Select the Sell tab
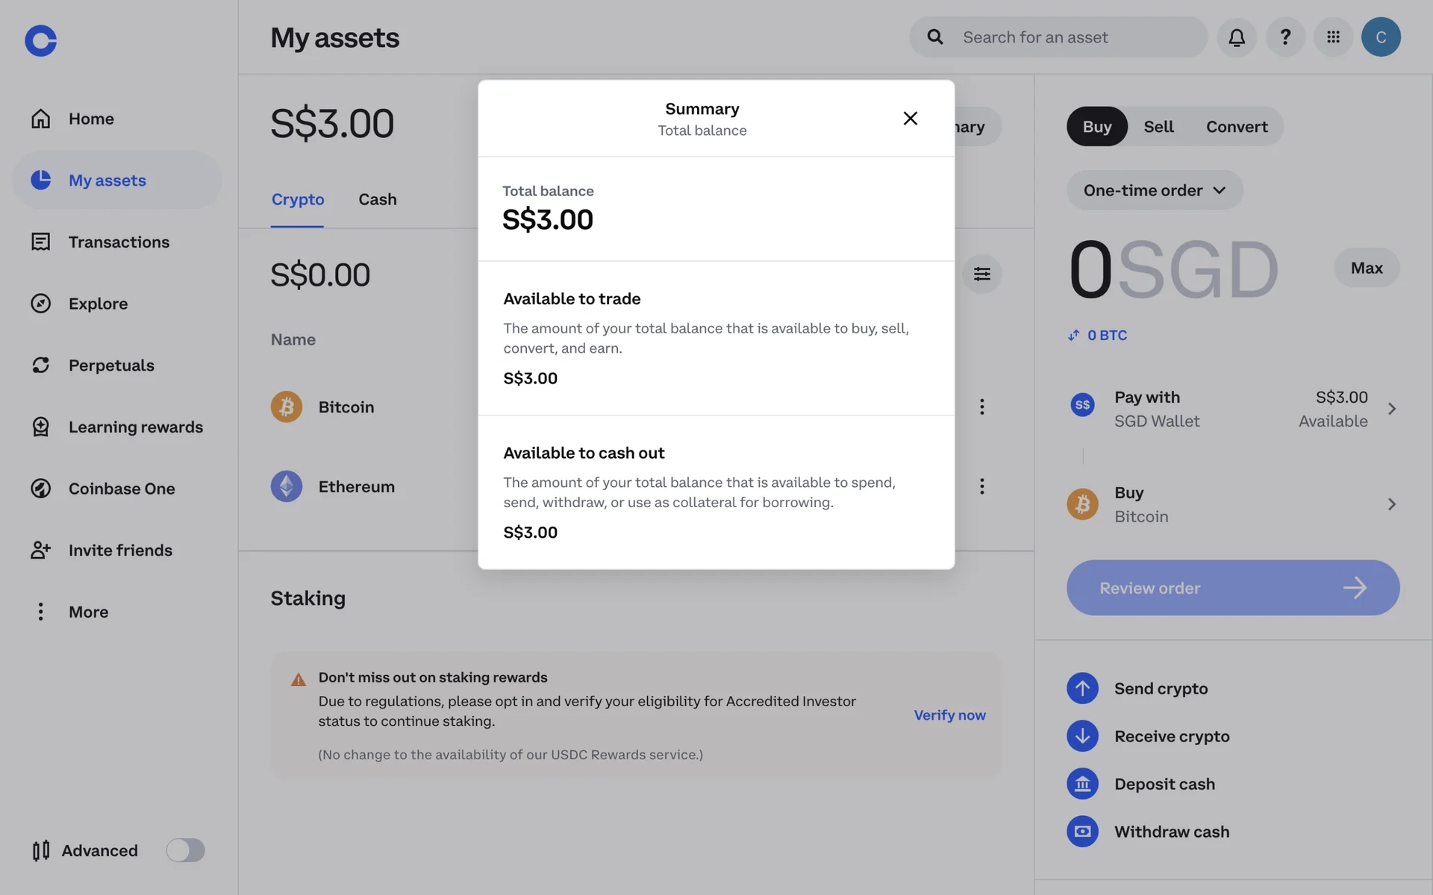1433x895 pixels. click(x=1158, y=127)
